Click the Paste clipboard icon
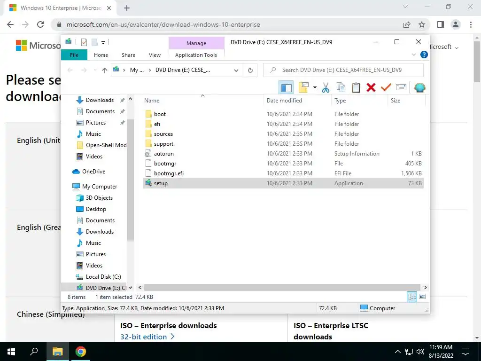This screenshot has height=361, width=481. pyautogui.click(x=356, y=88)
